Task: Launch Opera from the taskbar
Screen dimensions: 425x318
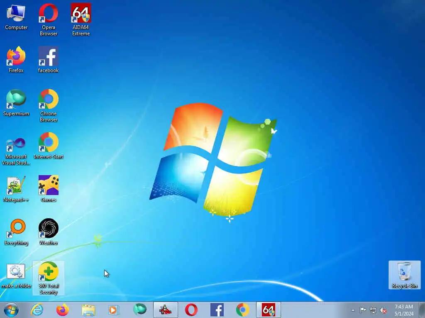Action: 191,310
